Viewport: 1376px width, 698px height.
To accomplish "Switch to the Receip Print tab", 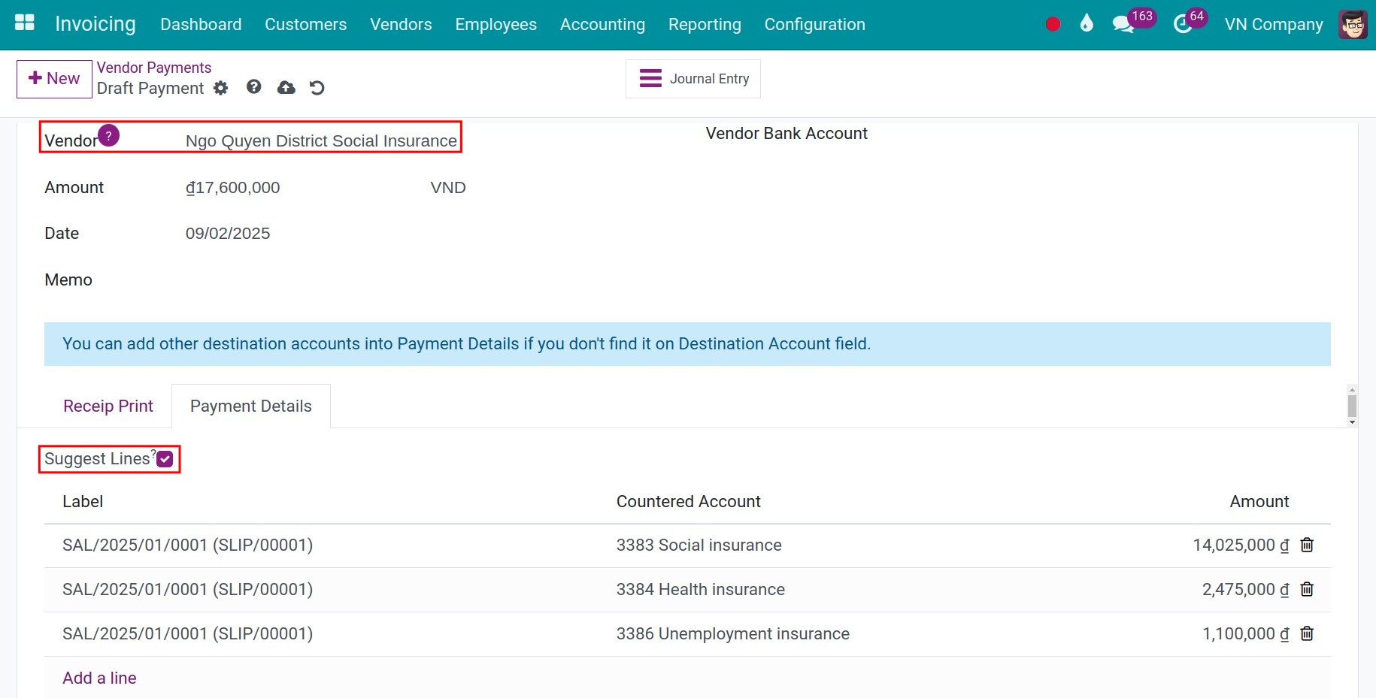I will coord(108,406).
